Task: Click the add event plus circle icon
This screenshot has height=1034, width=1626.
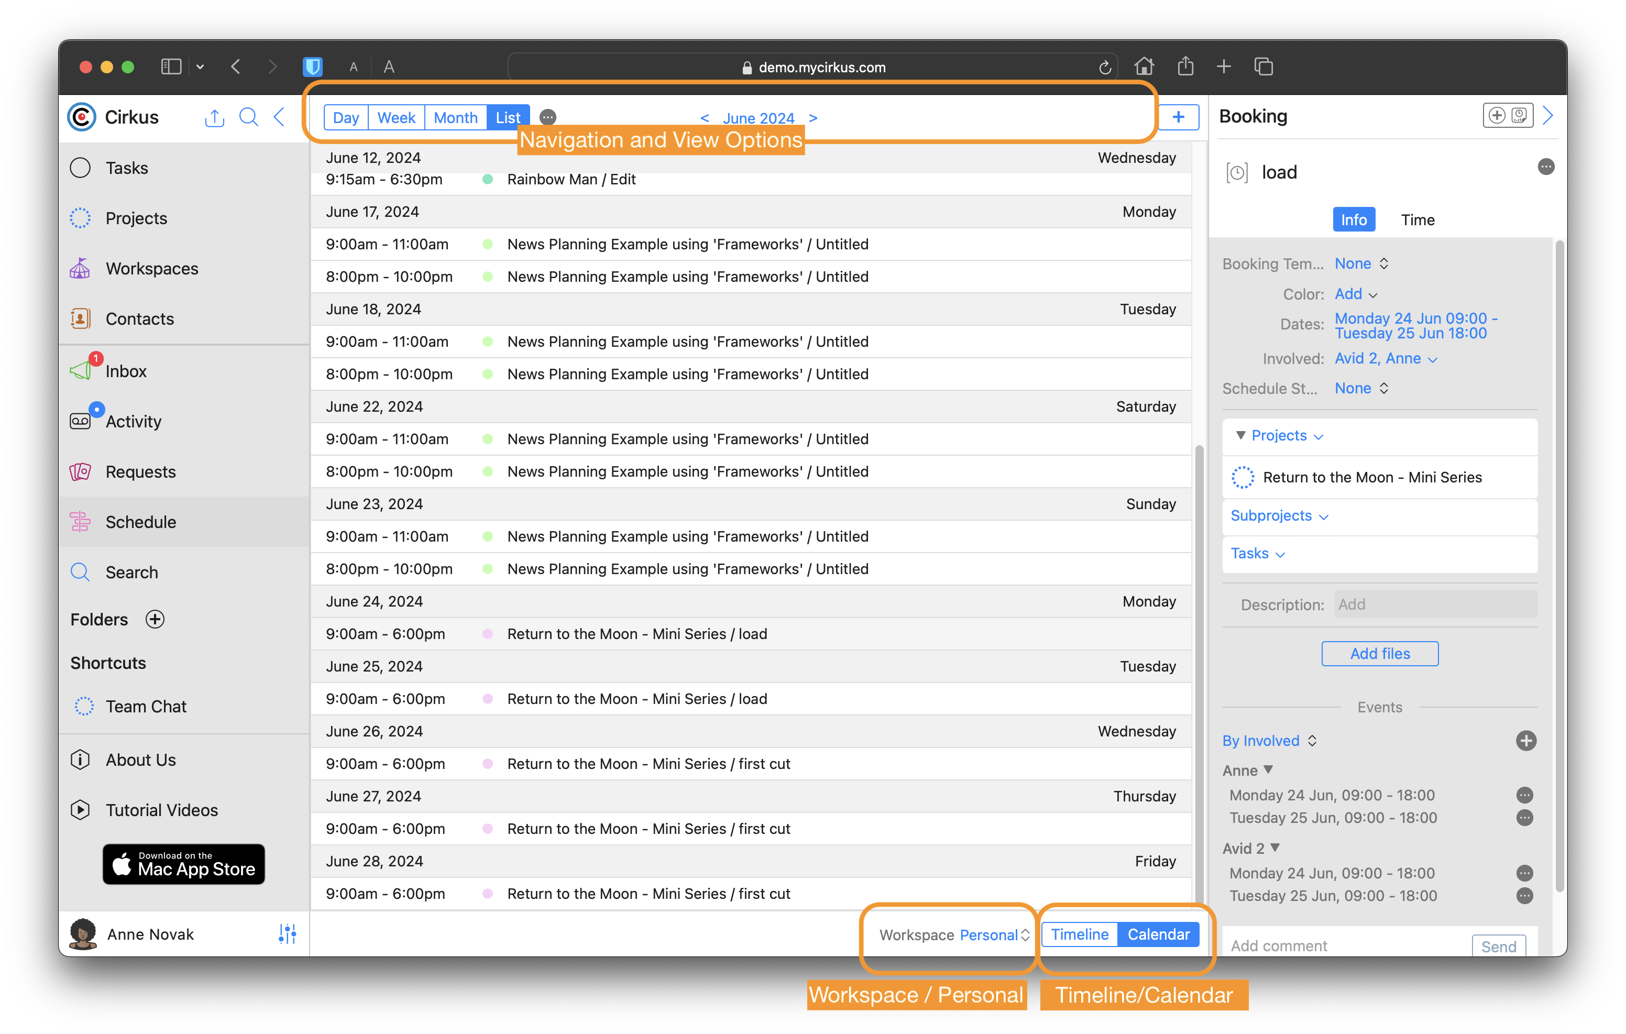Action: click(x=1525, y=740)
